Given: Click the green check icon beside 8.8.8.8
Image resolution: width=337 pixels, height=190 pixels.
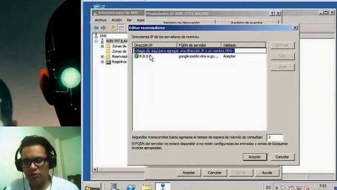Looking at the screenshot, I should [x=136, y=56].
